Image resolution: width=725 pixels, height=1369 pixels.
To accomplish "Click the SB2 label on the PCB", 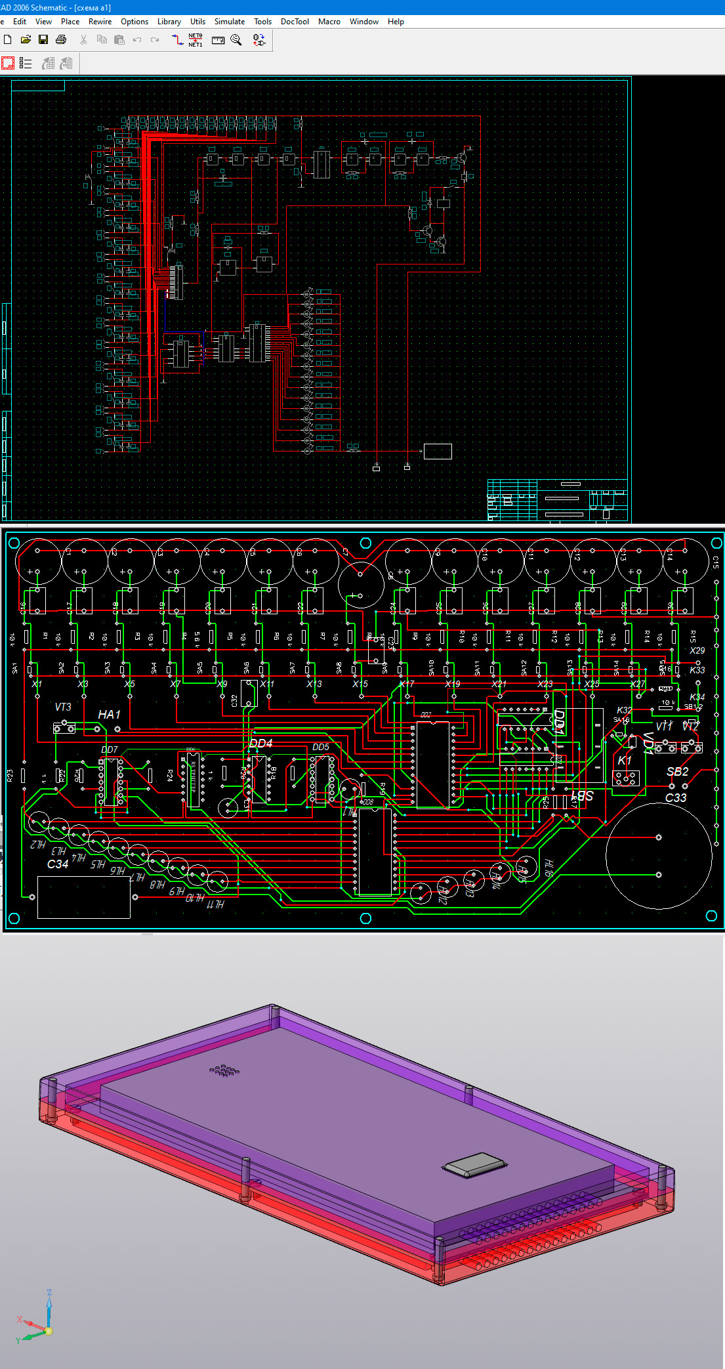I will pyautogui.click(x=677, y=772).
